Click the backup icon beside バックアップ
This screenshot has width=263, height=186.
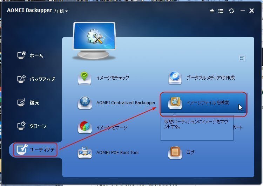[22, 79]
